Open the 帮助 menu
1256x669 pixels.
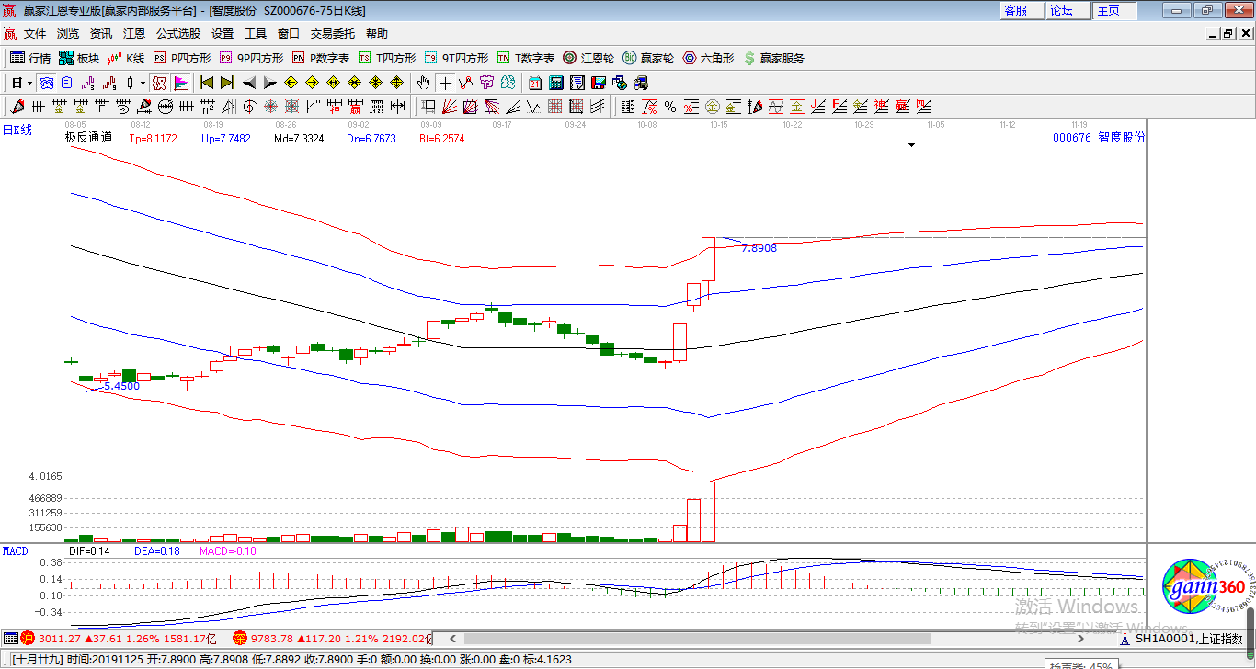(x=377, y=33)
